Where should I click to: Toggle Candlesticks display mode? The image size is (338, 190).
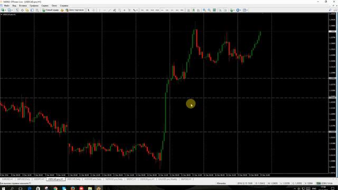point(194,10)
